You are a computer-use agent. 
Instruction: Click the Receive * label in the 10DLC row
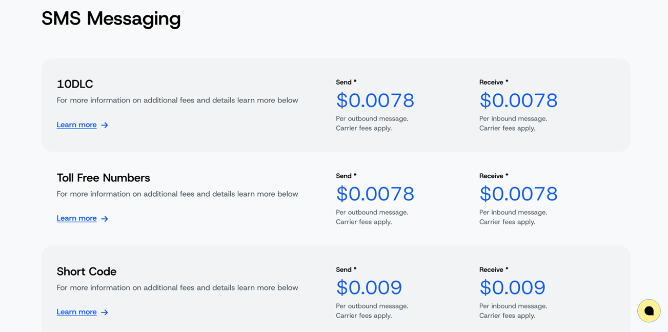tap(494, 82)
